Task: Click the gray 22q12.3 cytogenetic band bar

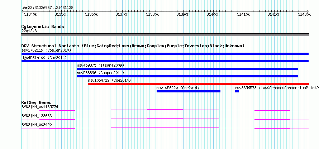Action: pyautogui.click(x=165, y=35)
